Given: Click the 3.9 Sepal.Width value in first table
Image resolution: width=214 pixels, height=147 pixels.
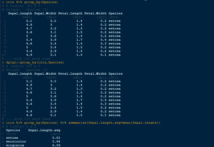Looking at the screenshot, I should 53,40.
